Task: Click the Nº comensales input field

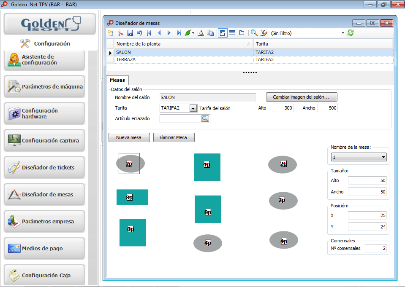Action: (375, 248)
